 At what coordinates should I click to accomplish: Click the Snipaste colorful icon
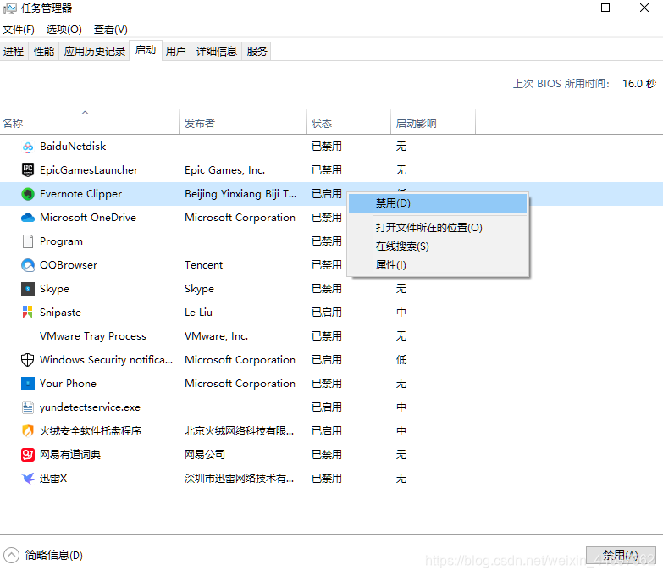(27, 312)
